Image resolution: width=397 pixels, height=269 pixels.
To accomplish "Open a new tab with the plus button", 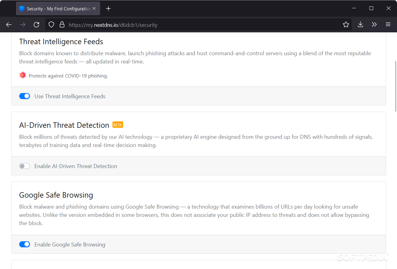I will click(x=108, y=9).
